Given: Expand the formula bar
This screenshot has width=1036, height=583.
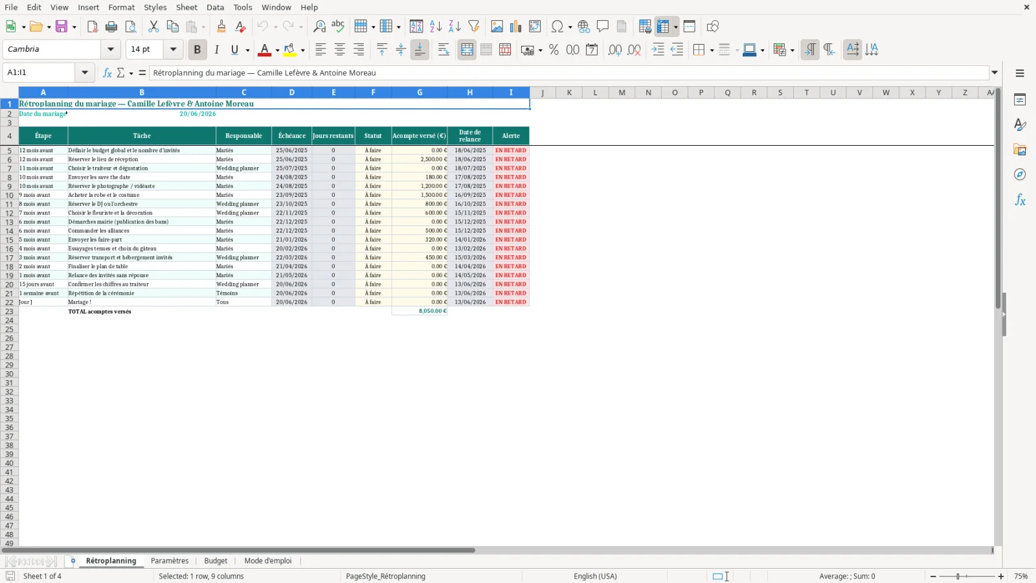Looking at the screenshot, I should click(x=995, y=73).
